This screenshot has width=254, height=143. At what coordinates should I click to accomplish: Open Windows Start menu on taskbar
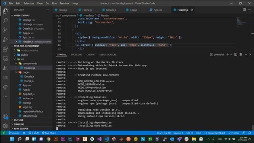pos(12,139)
